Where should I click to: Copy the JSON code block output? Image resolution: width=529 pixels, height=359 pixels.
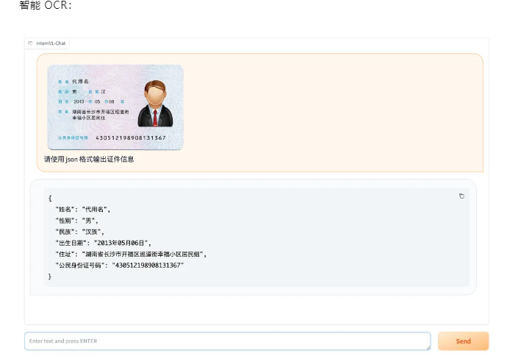point(461,196)
